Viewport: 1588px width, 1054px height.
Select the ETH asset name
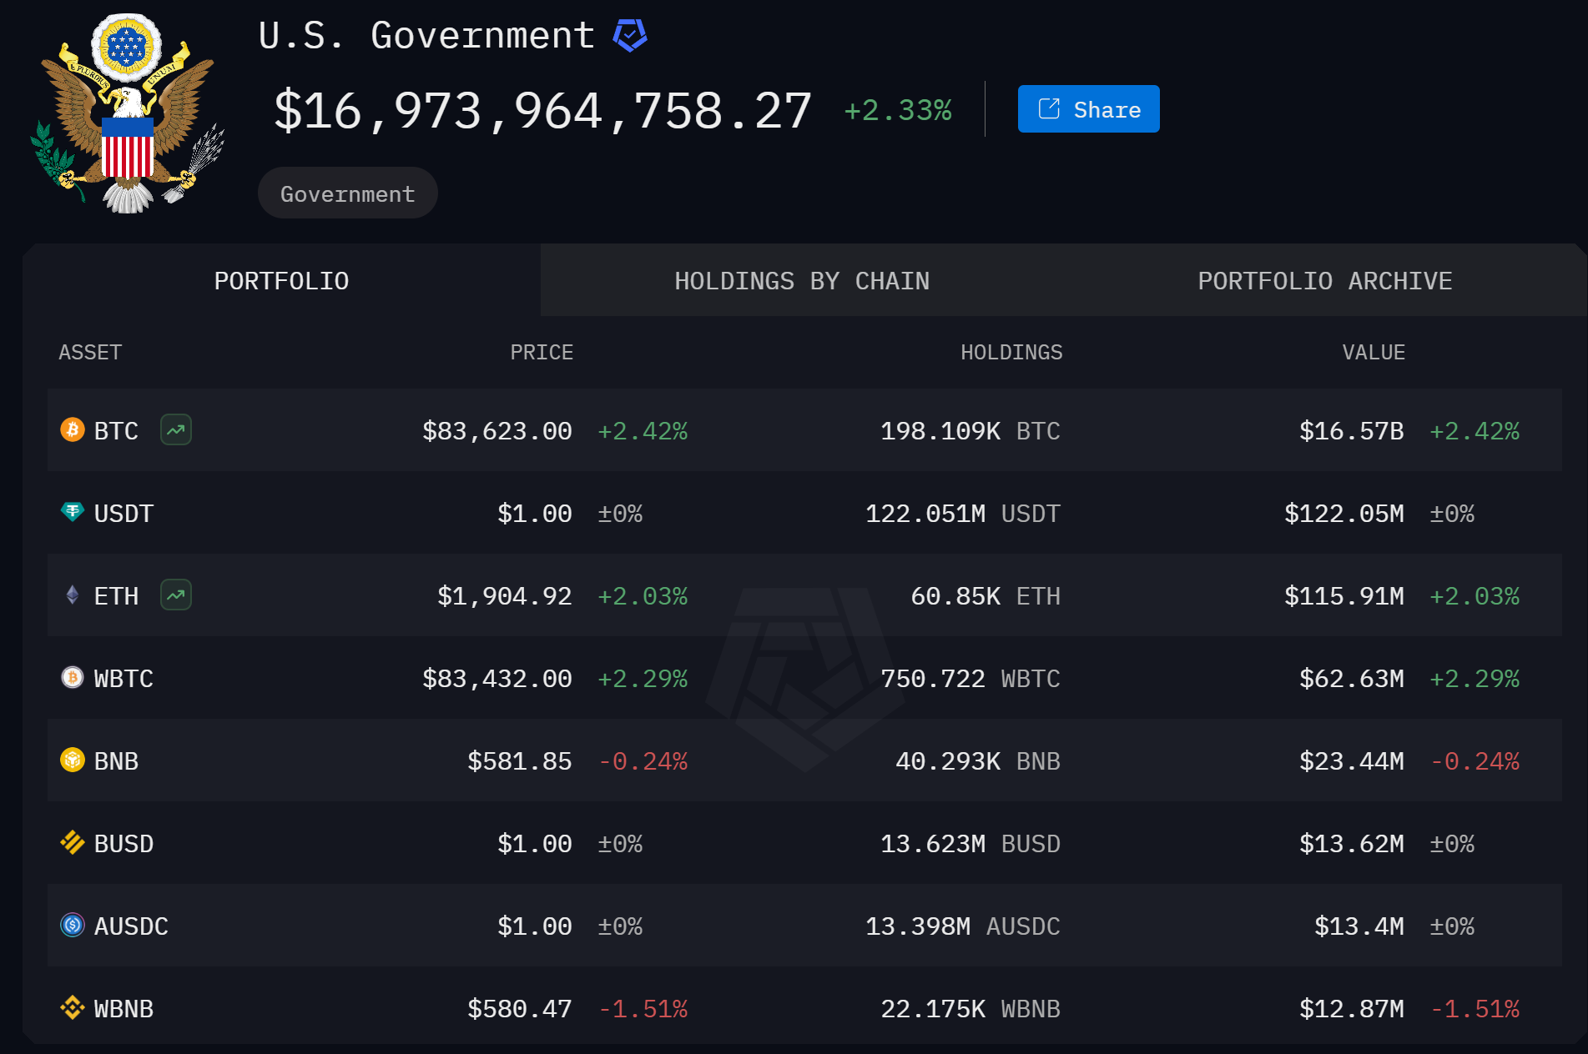116,596
